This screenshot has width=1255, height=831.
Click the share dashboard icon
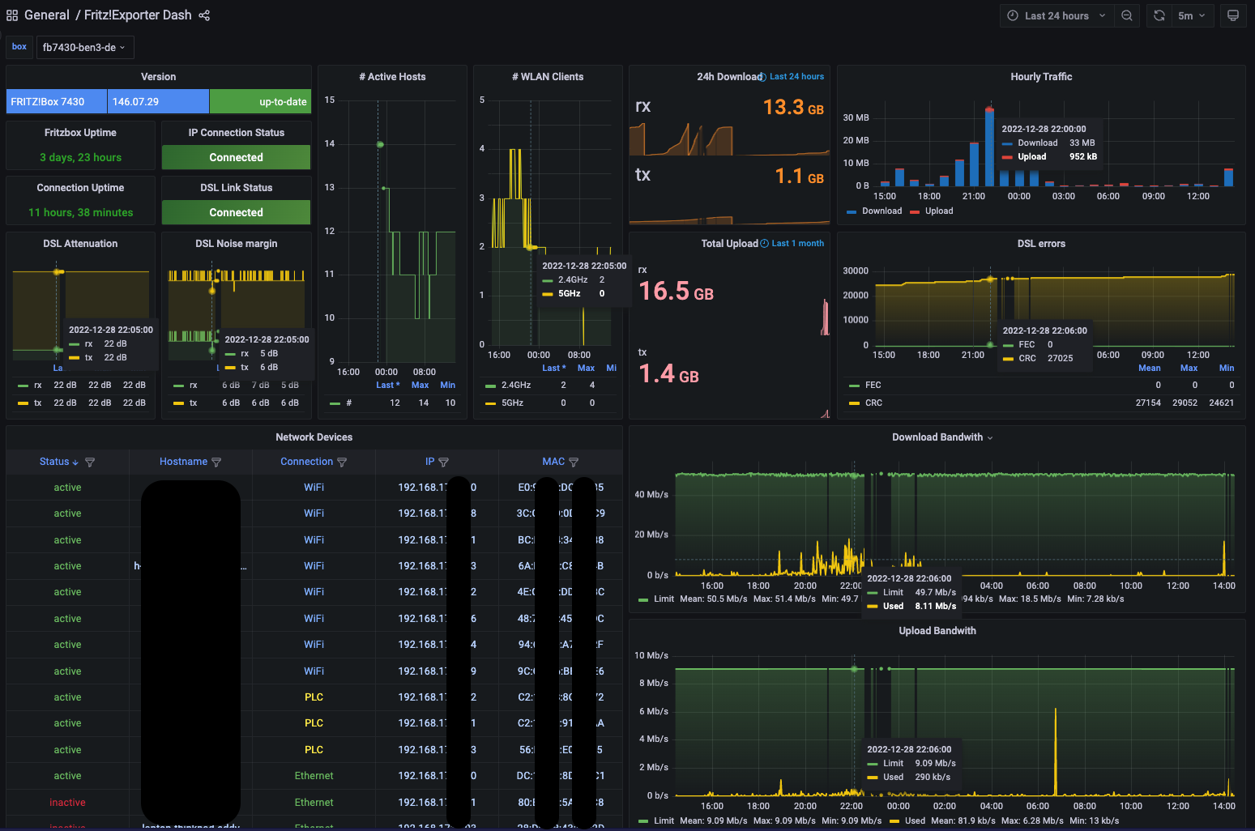pyautogui.click(x=204, y=15)
